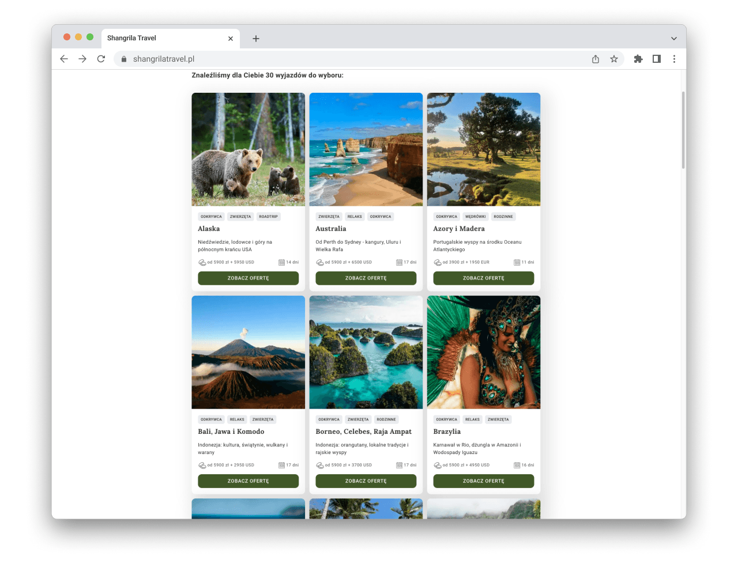Expand the tab search chevron

click(673, 39)
